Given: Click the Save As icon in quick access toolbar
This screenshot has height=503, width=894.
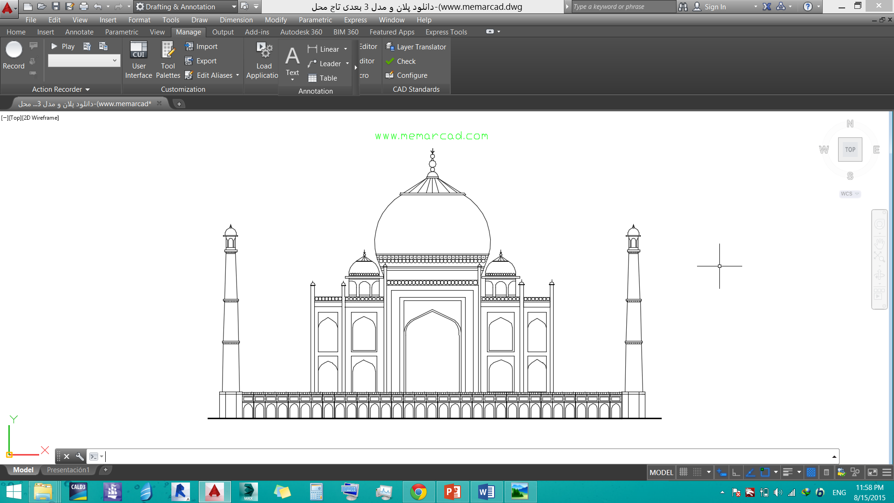Looking at the screenshot, I should (70, 7).
